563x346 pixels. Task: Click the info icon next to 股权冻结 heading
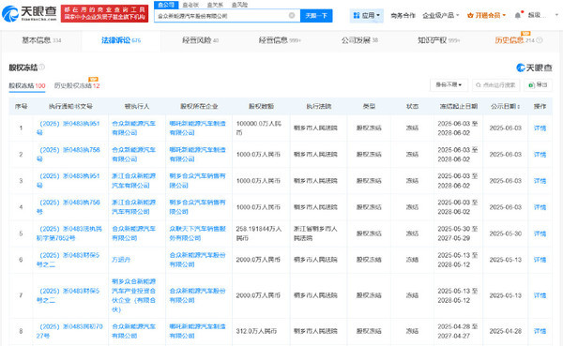point(42,67)
